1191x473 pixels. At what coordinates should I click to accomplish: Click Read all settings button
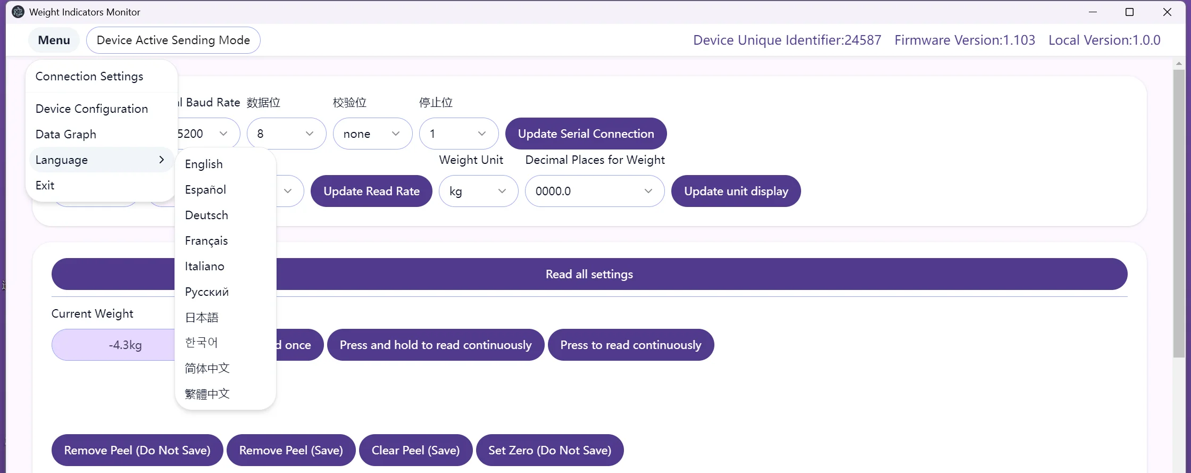pyautogui.click(x=589, y=274)
